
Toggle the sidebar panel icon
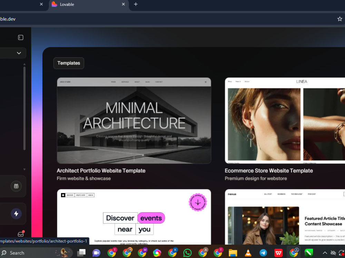tap(20, 37)
